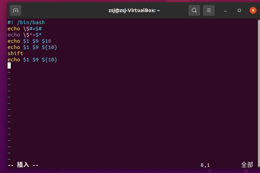This screenshot has width=260, height=173.
Task: Open a new terminal tab
Action: [x=16, y=10]
